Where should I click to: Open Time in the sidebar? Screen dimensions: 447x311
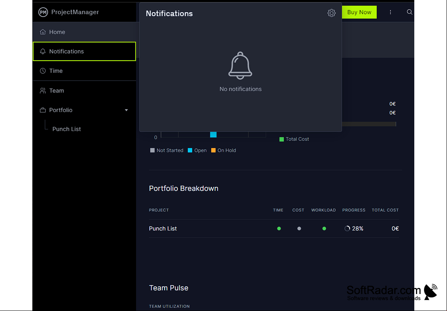click(84, 71)
